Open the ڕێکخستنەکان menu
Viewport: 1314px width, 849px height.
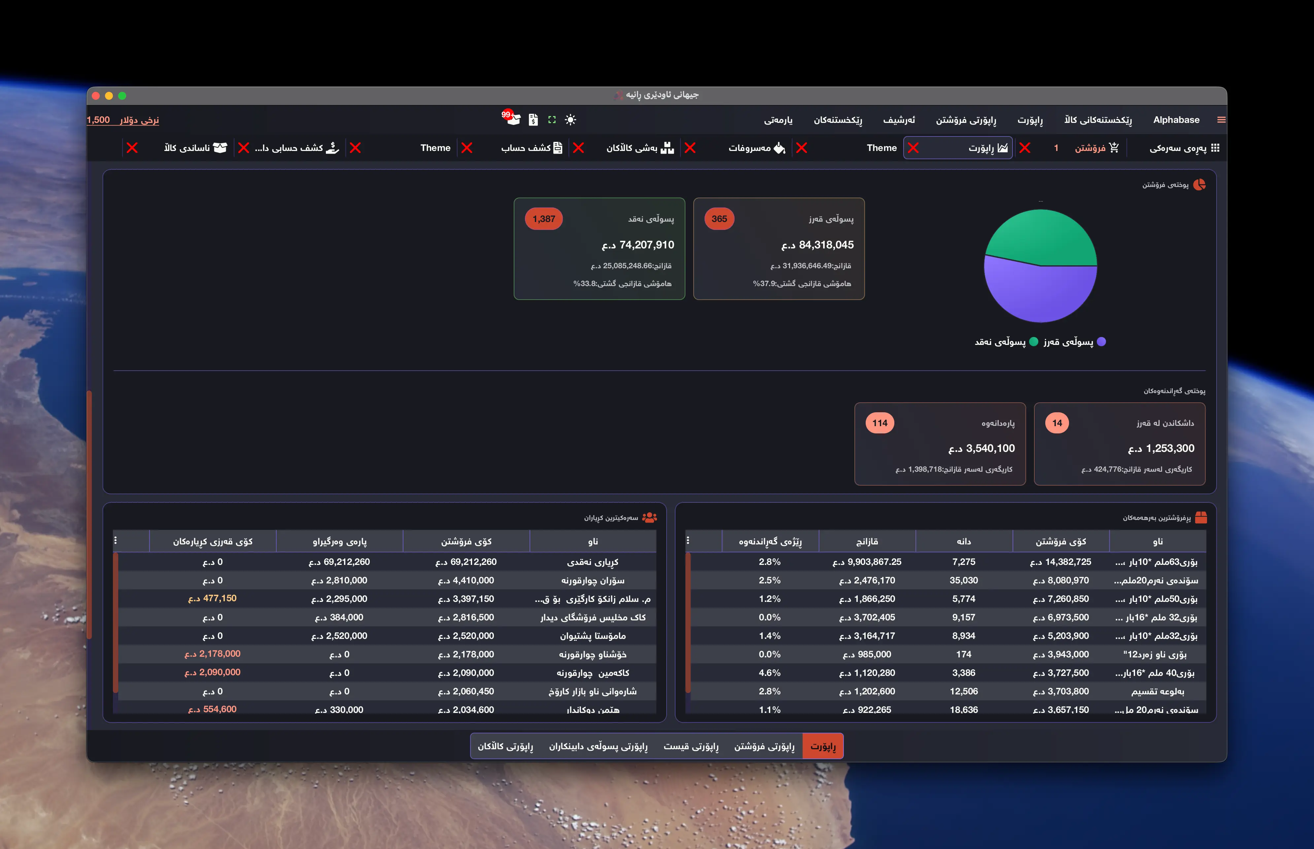pyautogui.click(x=838, y=120)
